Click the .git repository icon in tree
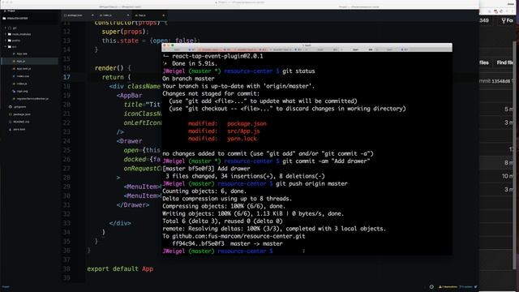Viewport: 519px width, 292px height. 10,28
